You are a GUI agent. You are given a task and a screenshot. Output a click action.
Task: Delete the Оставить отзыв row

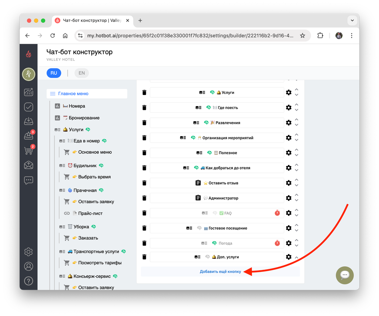144,183
